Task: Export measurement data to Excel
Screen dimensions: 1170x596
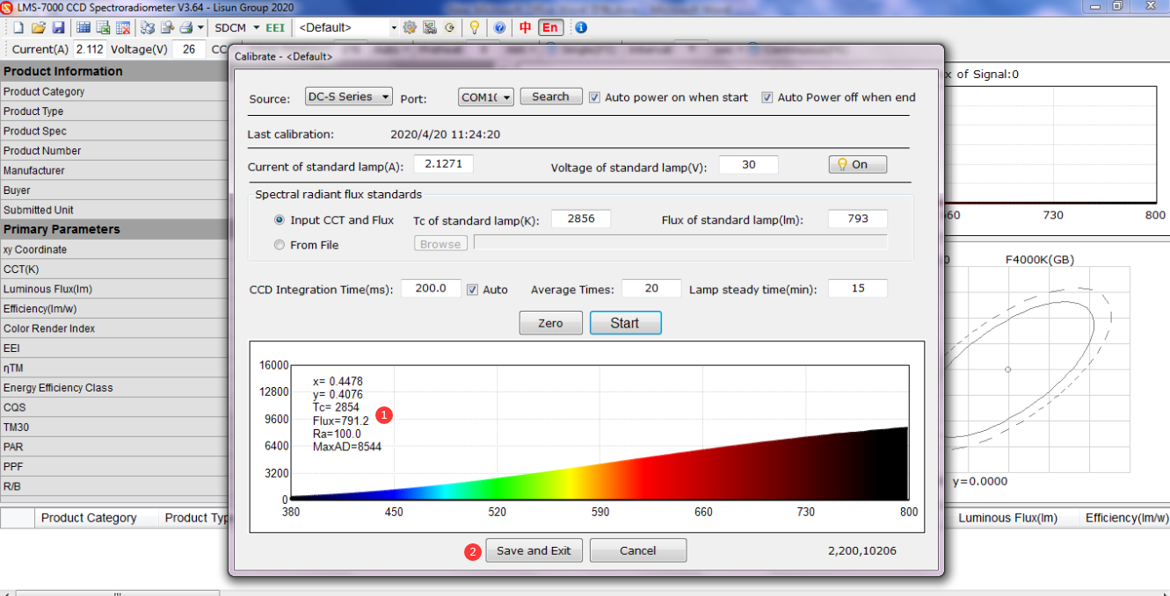Action: pos(104,27)
